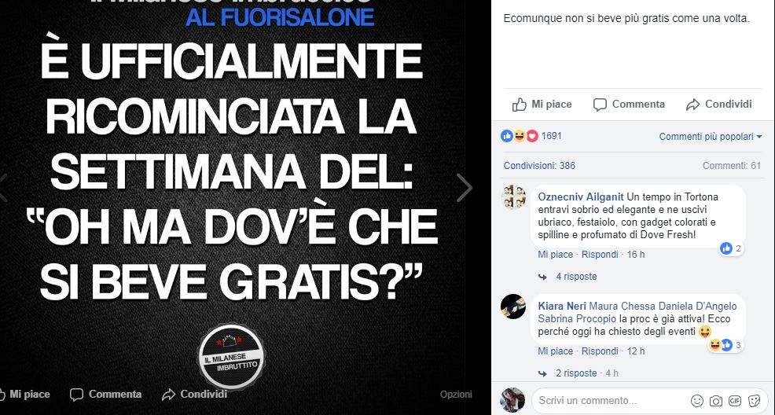Open Opzioni menu under the photo
Image resolution: width=775 pixels, height=415 pixels.
click(x=456, y=395)
